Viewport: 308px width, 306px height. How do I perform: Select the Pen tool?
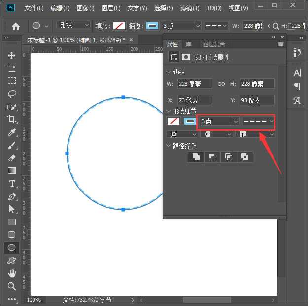coord(12,196)
